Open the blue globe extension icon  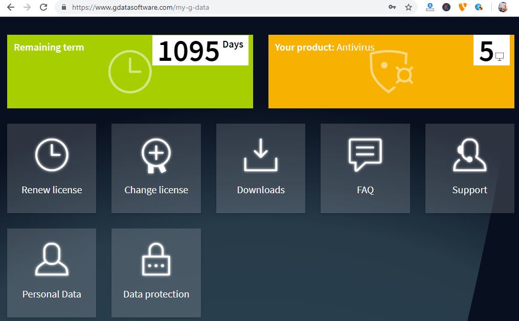(x=479, y=7)
